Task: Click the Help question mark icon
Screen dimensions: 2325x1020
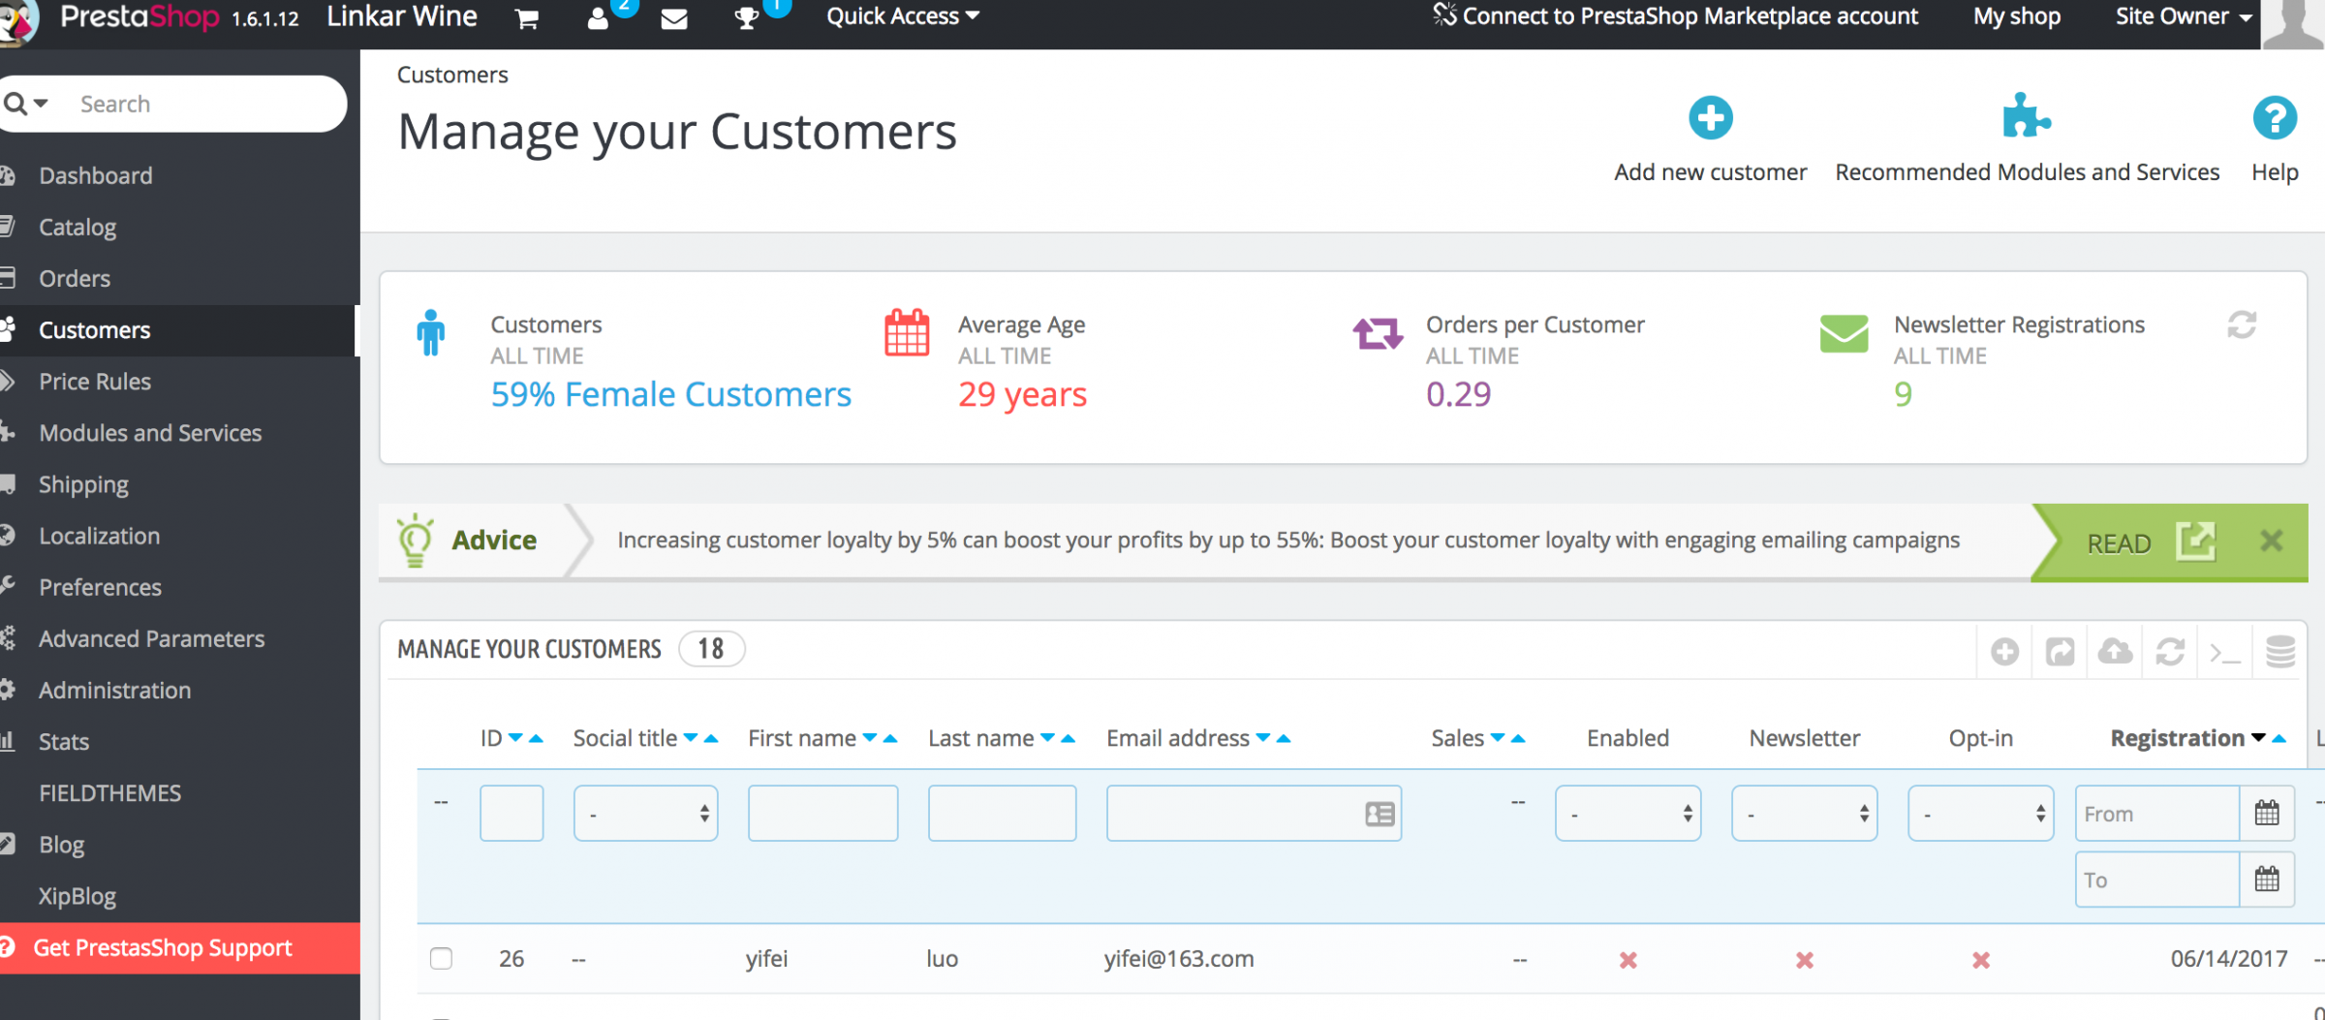Action: [x=2274, y=119]
